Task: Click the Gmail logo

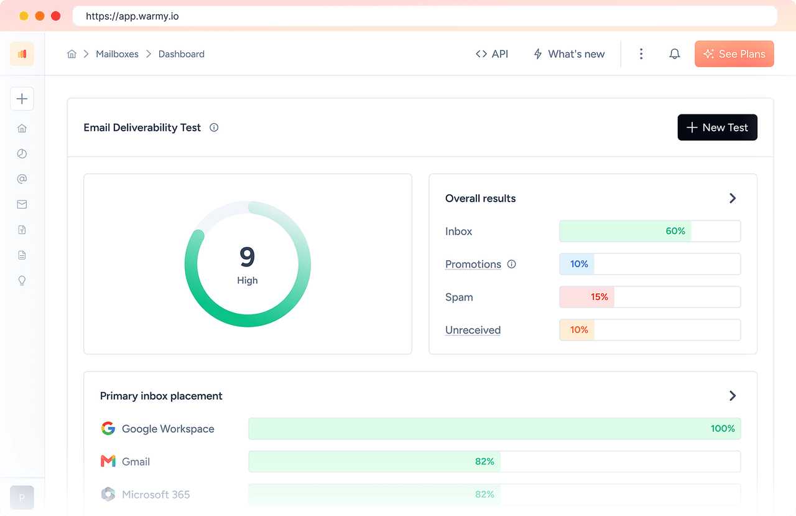Action: click(x=108, y=461)
